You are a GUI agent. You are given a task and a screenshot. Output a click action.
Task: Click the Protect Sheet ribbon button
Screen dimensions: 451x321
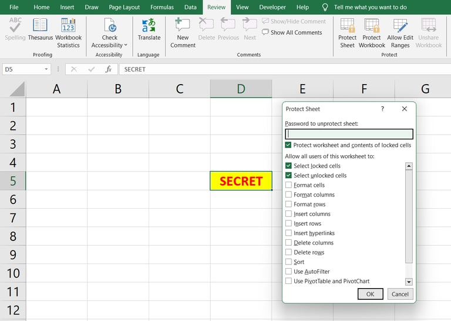point(347,32)
